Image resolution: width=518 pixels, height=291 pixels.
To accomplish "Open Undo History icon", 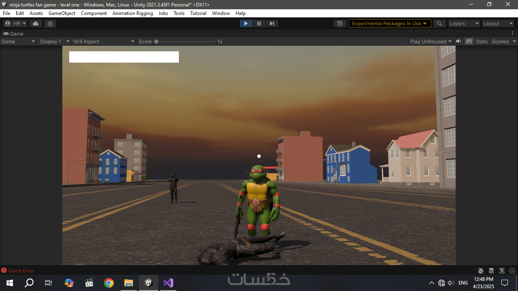I will [340, 23].
